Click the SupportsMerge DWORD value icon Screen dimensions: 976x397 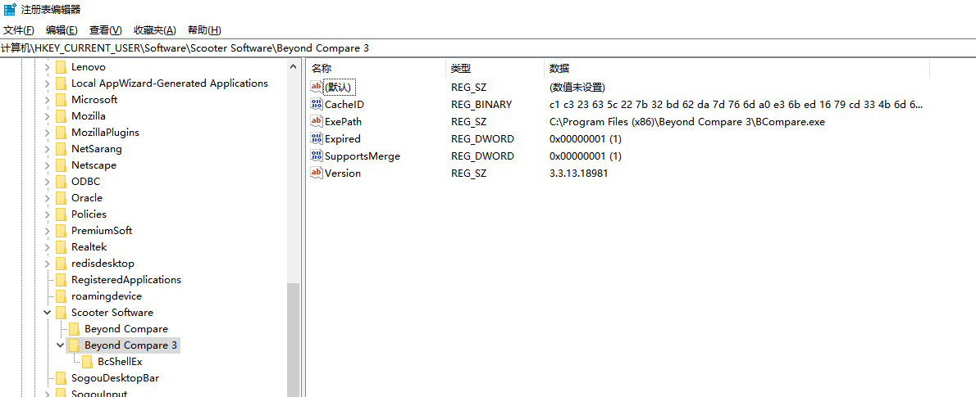coord(317,156)
